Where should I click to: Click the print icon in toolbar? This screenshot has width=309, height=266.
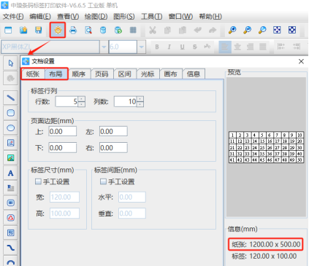coord(73,30)
